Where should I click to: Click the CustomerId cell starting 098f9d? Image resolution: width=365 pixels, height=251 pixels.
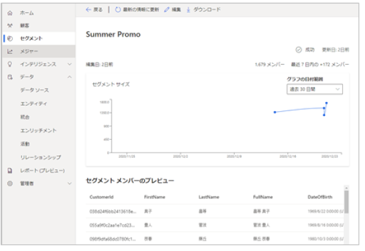click(x=112, y=239)
